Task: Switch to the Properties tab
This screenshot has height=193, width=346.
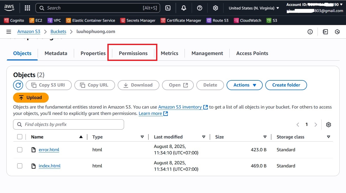Action: click(x=93, y=53)
